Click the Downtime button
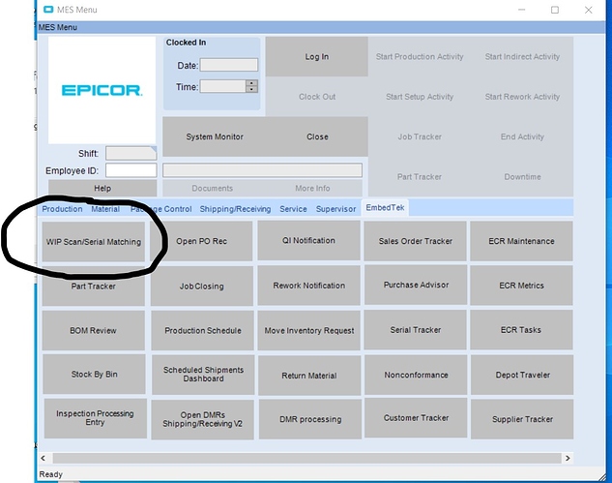The height and width of the screenshot is (483, 612). tap(522, 176)
